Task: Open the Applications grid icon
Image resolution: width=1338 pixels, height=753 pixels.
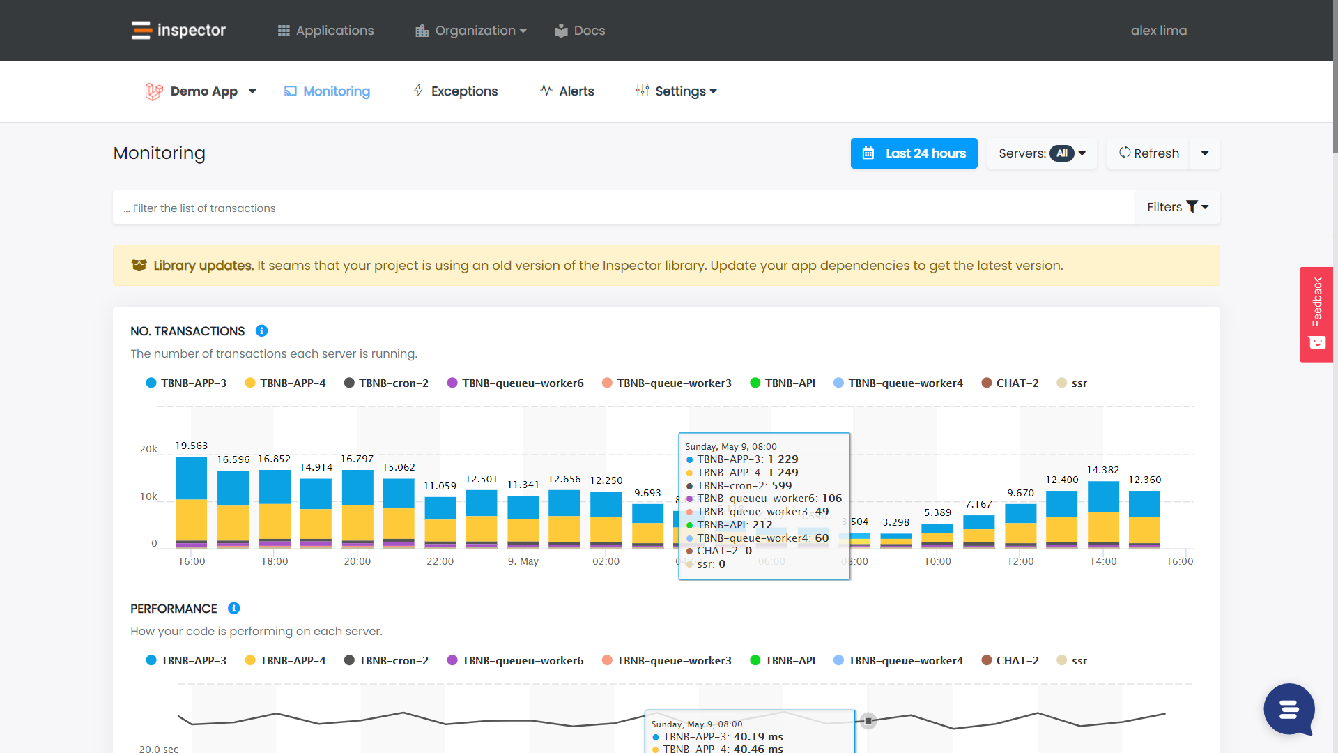Action: click(283, 30)
